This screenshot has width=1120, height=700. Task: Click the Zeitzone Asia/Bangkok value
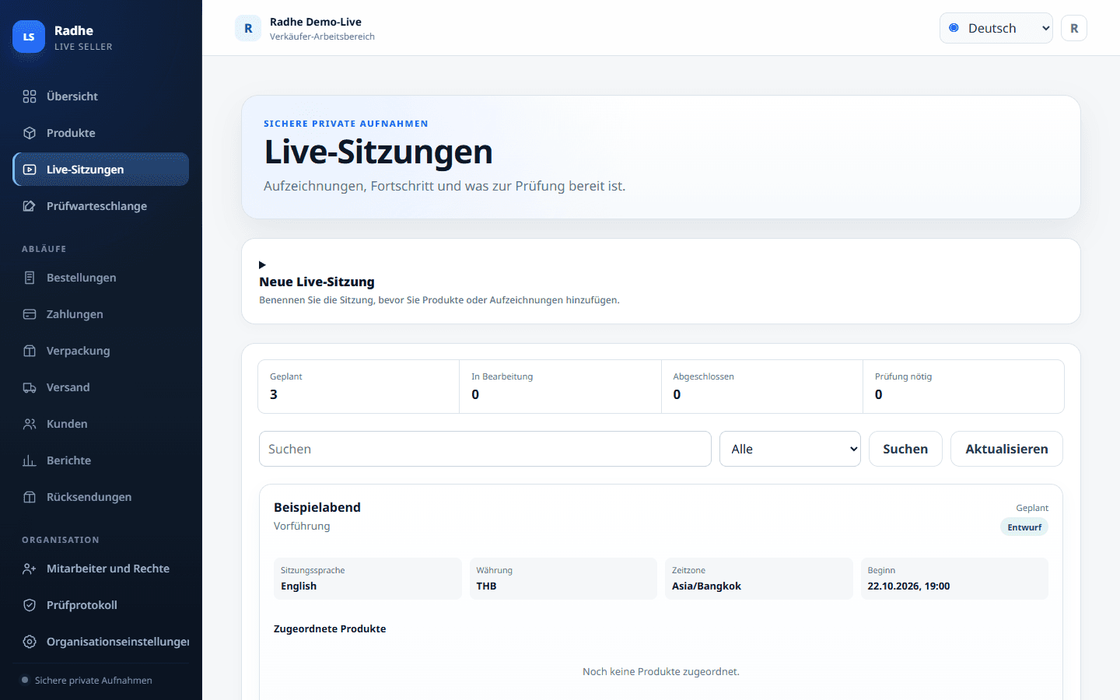706,586
